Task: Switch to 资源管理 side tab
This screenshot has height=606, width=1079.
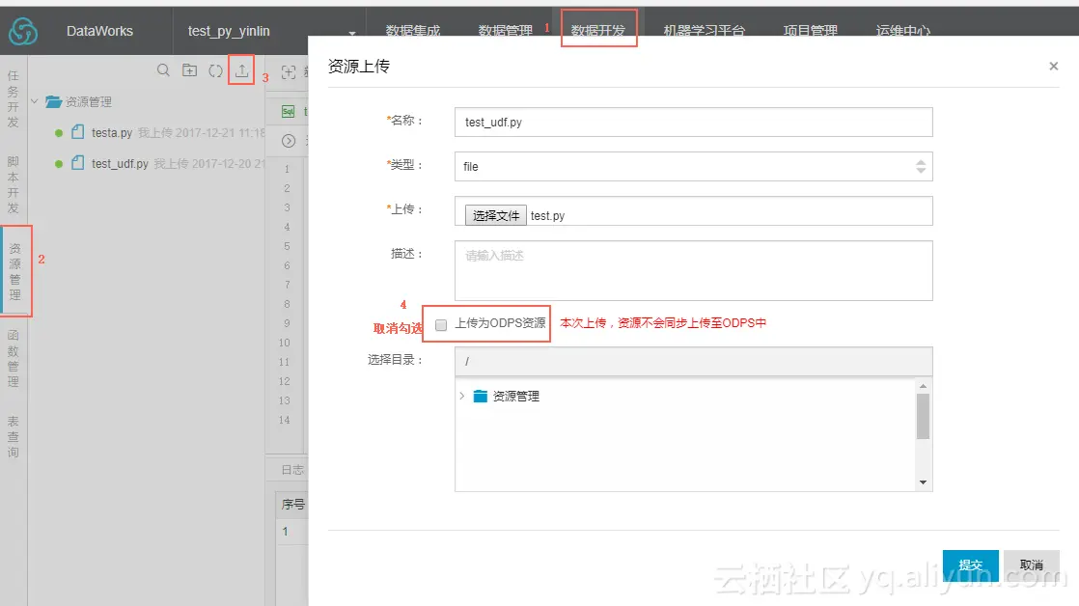Action: click(x=14, y=271)
